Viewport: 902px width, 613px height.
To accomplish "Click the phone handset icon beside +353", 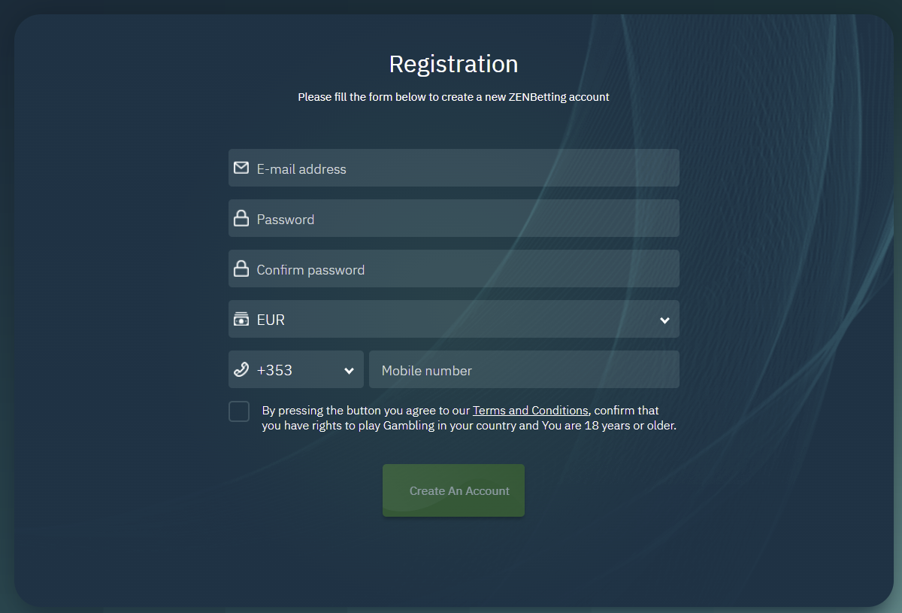I will pyautogui.click(x=241, y=369).
